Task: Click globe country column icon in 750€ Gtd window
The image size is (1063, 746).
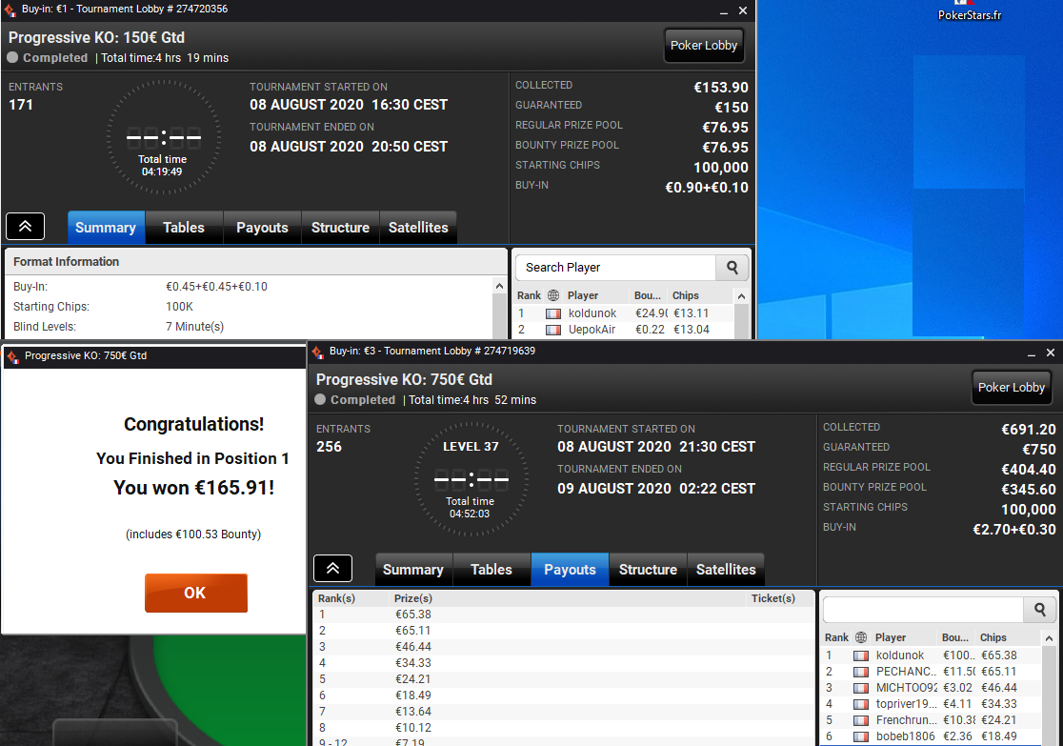Action: (861, 637)
